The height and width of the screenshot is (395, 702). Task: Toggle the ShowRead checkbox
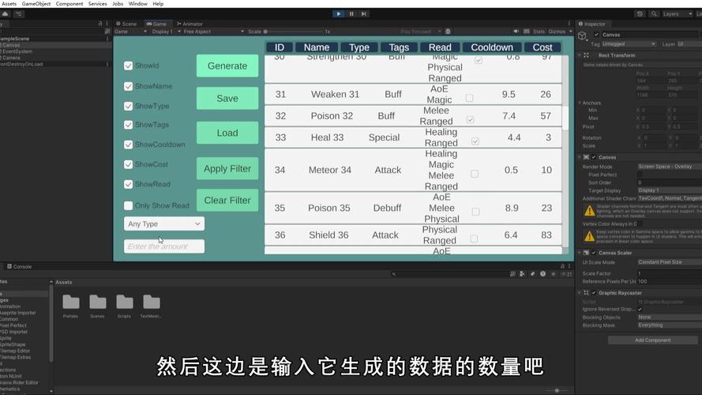(129, 184)
